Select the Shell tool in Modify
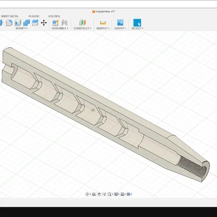The width and height of the screenshot is (217, 217). pyautogui.click(x=18, y=23)
